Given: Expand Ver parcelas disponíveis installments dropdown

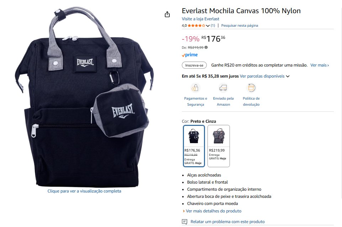Looking at the screenshot, I should pos(264,76).
